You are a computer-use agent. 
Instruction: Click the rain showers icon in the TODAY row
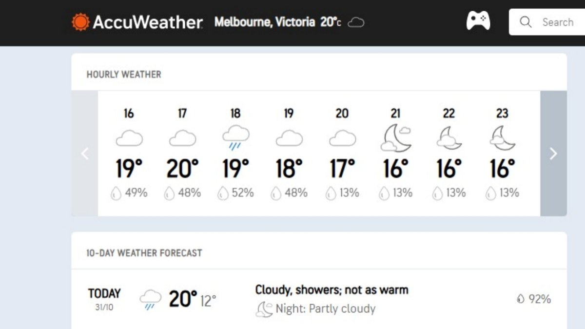(x=150, y=297)
